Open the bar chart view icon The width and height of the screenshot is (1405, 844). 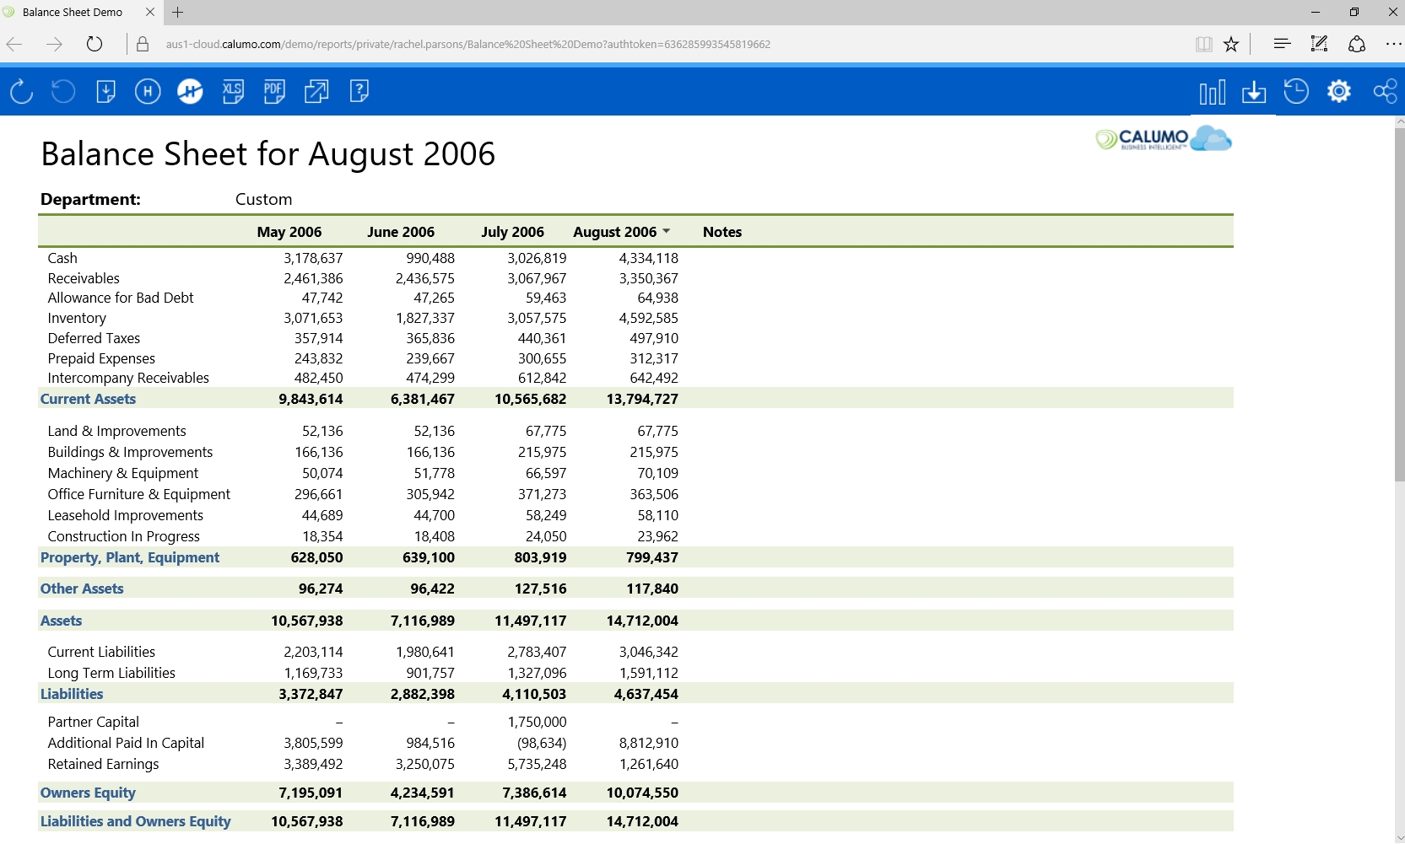coord(1212,92)
